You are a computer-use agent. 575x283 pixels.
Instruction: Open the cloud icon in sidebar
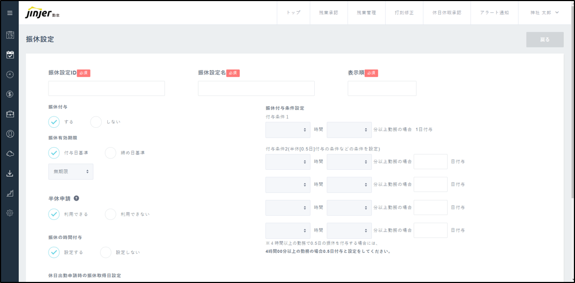pos(10,154)
